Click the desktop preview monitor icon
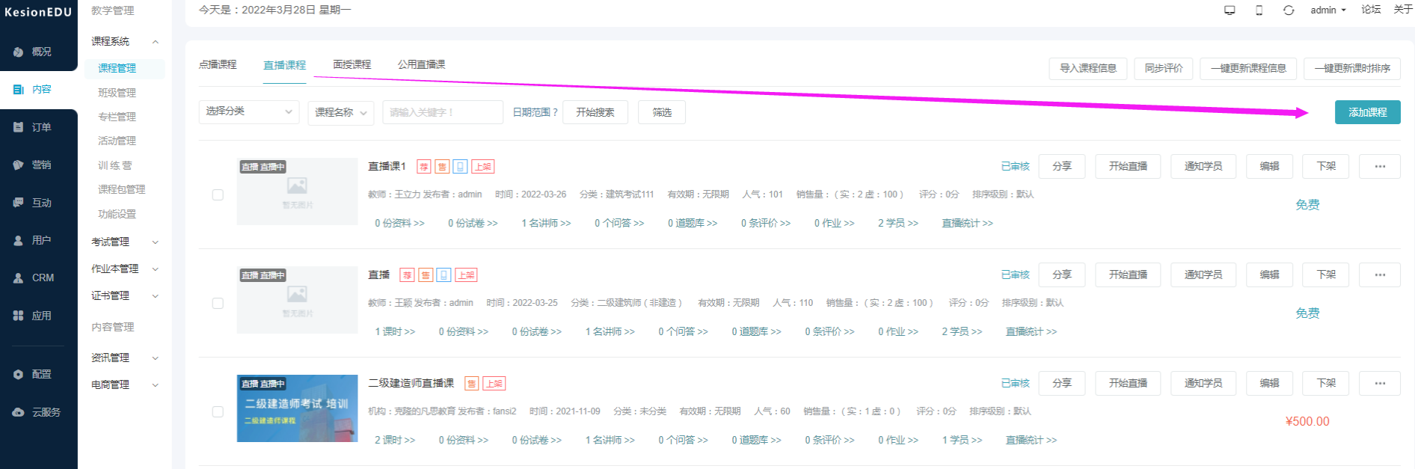The image size is (1415, 469). pos(1230,10)
